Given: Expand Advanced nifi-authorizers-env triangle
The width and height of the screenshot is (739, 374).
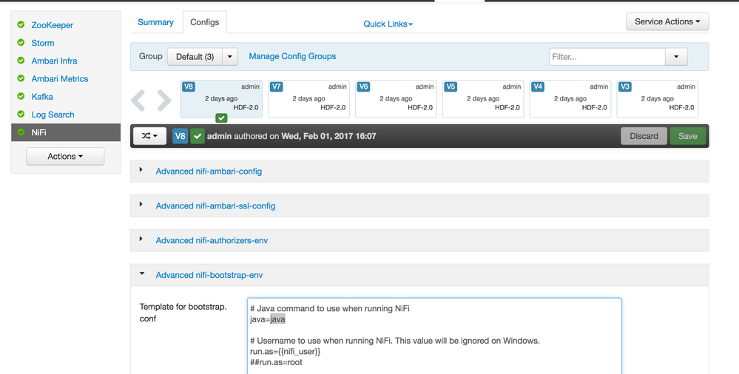Looking at the screenshot, I should pos(141,239).
